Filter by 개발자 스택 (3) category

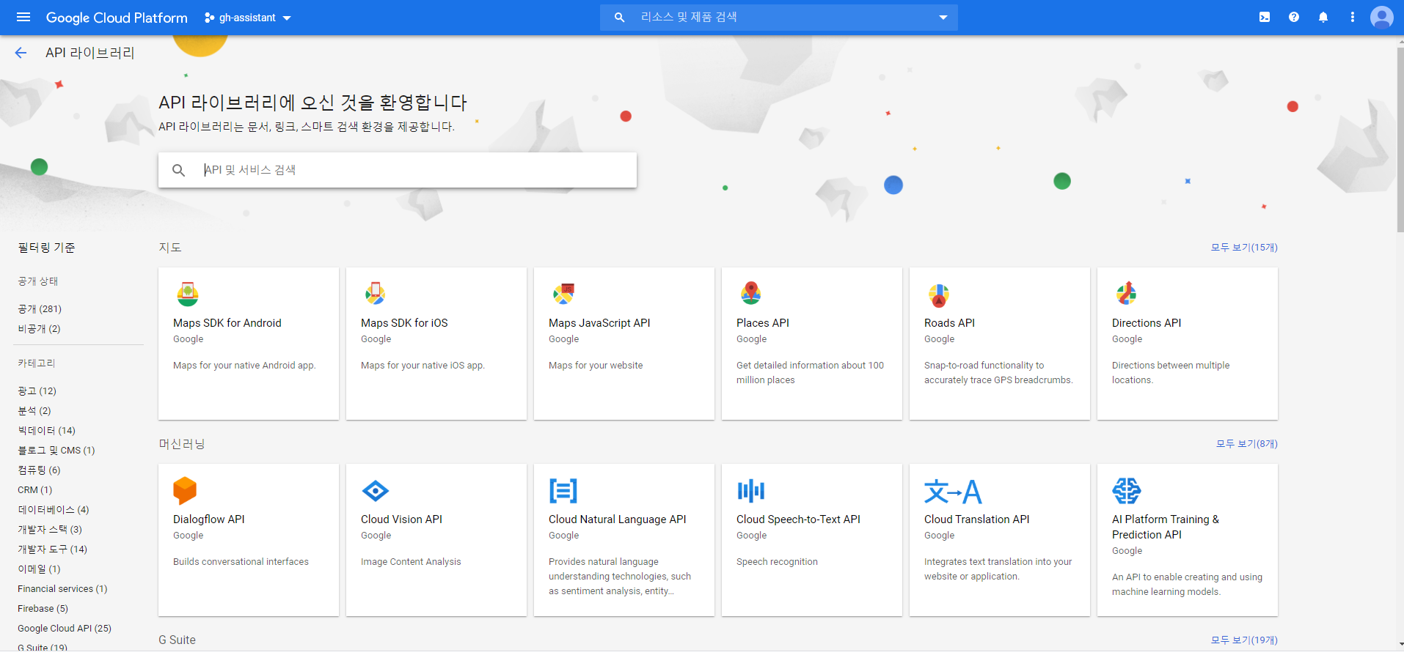pos(50,530)
